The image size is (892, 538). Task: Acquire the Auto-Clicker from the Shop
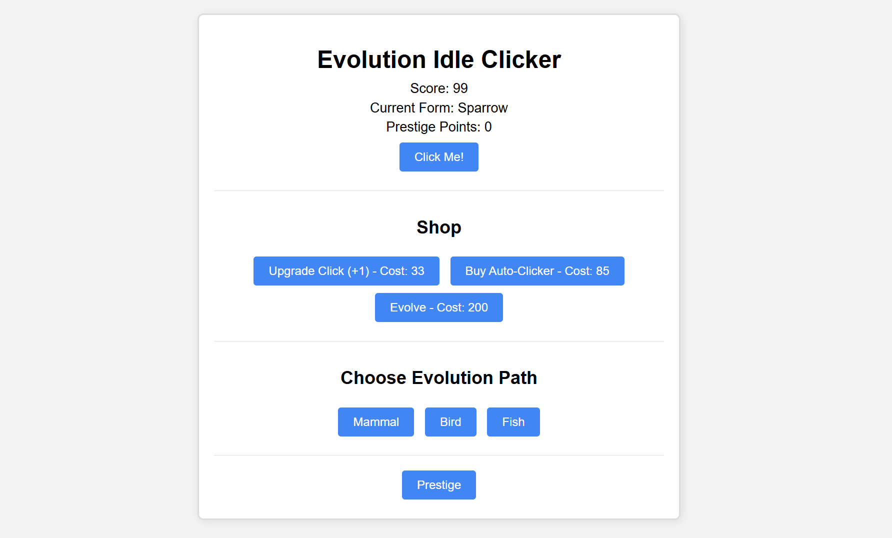pos(537,270)
